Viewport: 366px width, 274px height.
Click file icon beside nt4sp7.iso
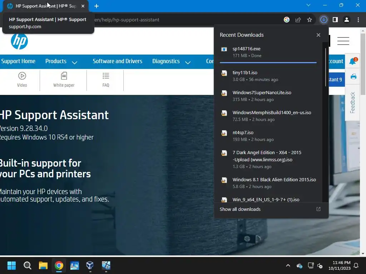tap(224, 133)
